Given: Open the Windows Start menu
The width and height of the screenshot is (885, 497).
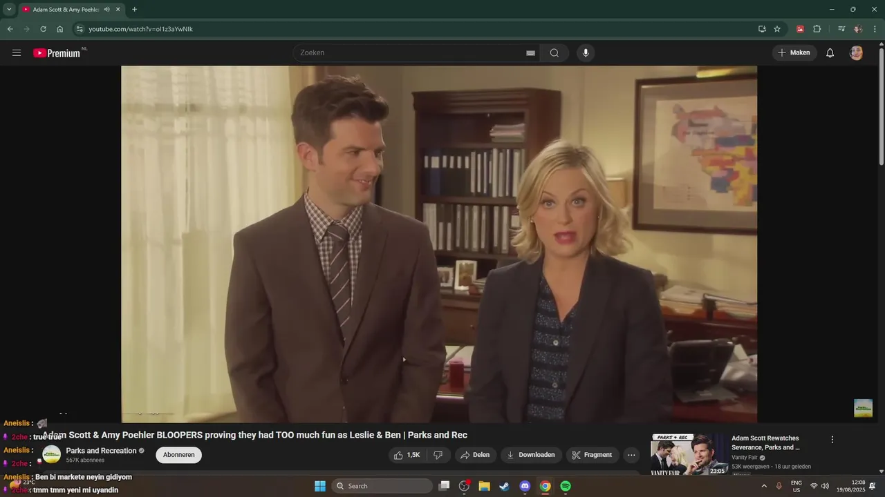Looking at the screenshot, I should point(320,486).
